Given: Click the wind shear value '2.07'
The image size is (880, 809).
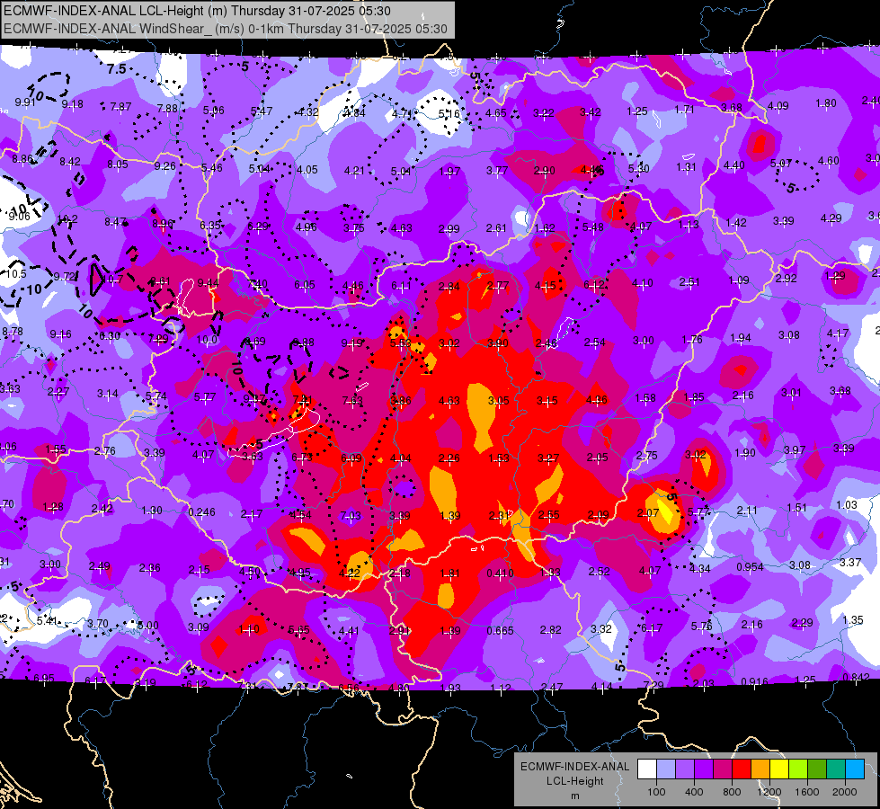Looking at the screenshot, I should point(648,512).
